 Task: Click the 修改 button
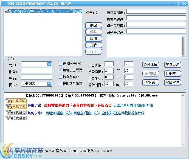94,32
